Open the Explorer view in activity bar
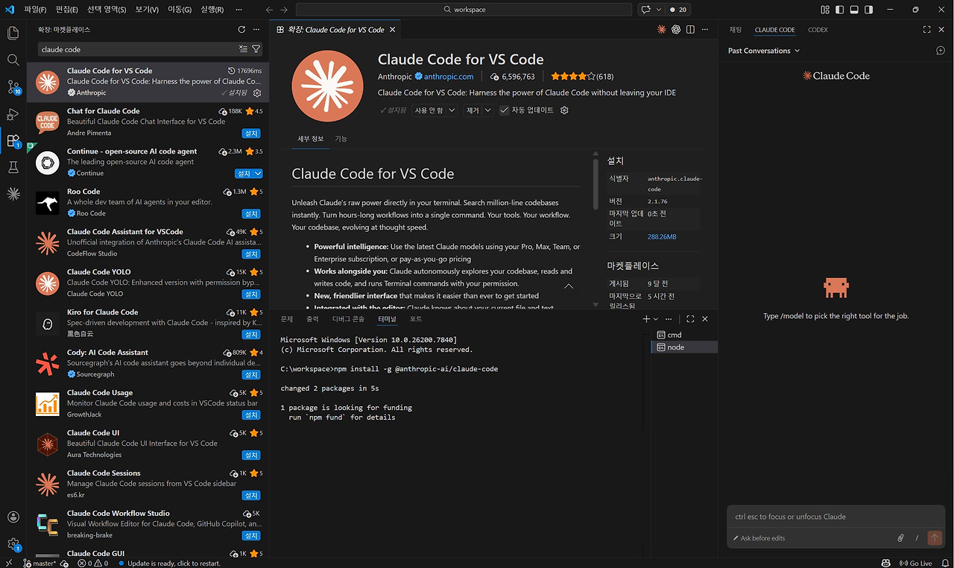 coord(13,33)
